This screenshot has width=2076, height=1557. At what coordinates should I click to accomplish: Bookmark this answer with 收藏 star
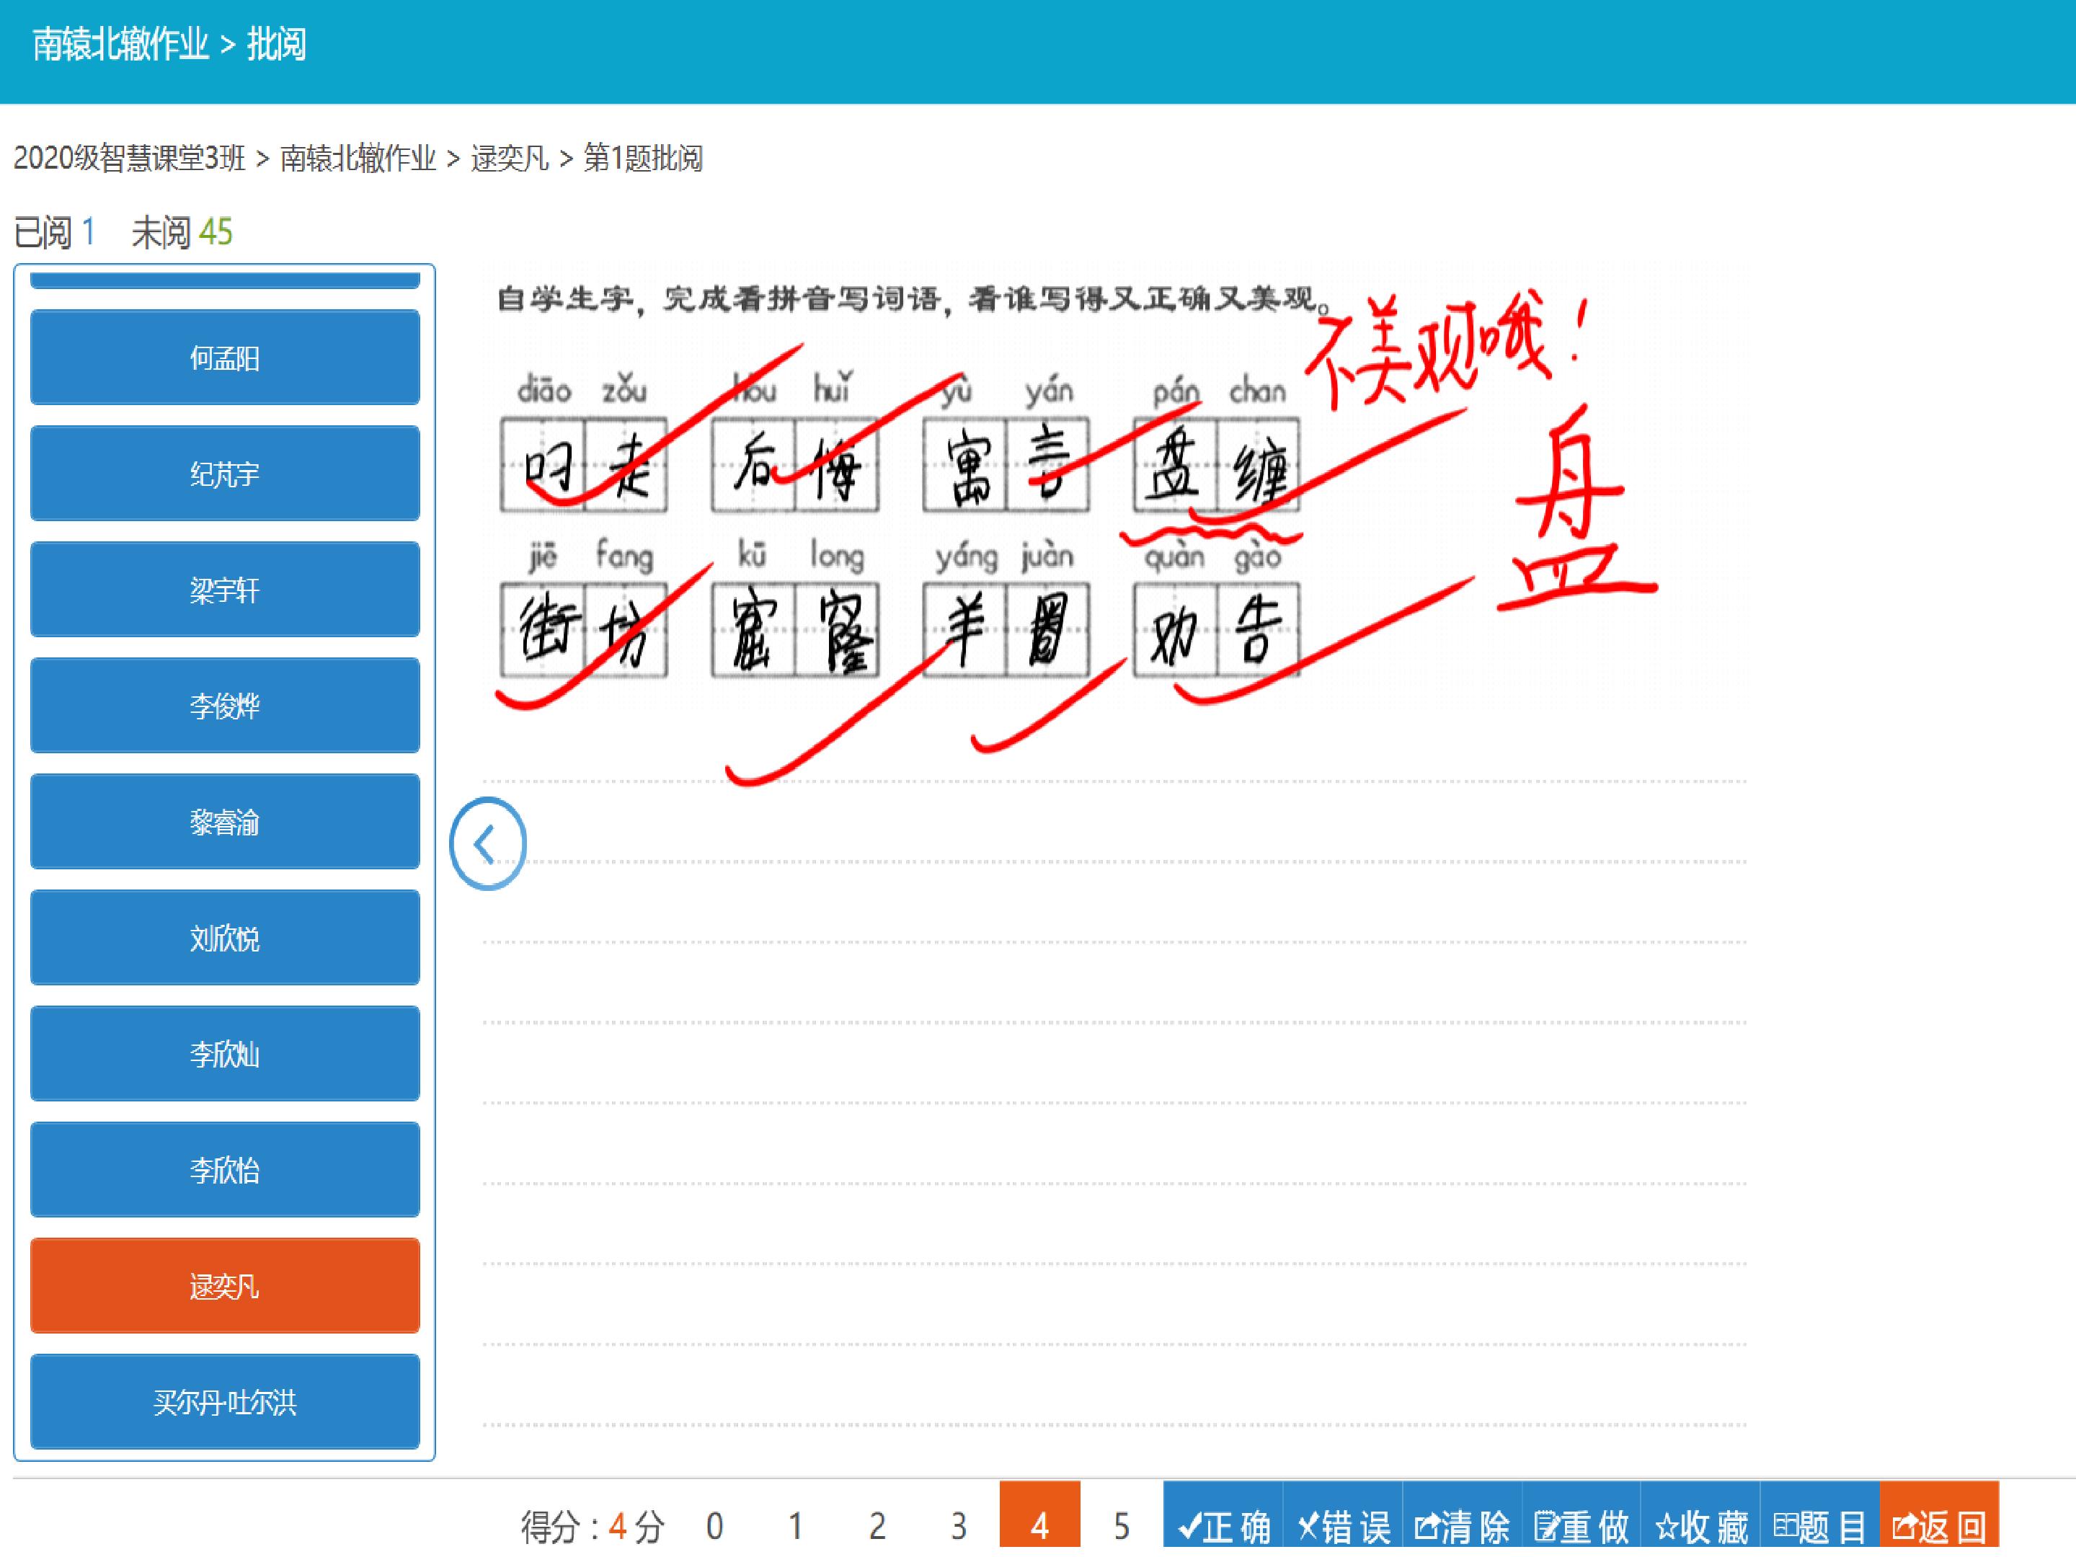click(1700, 1526)
